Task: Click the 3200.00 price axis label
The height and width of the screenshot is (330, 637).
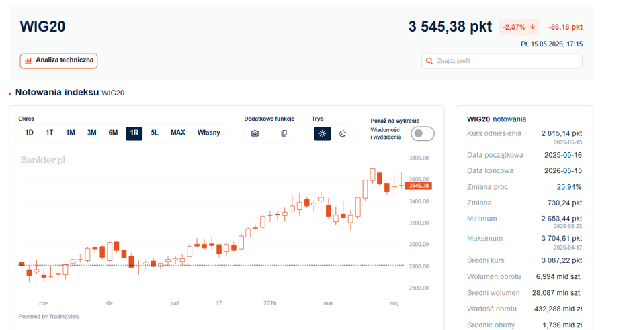Action: [x=419, y=223]
